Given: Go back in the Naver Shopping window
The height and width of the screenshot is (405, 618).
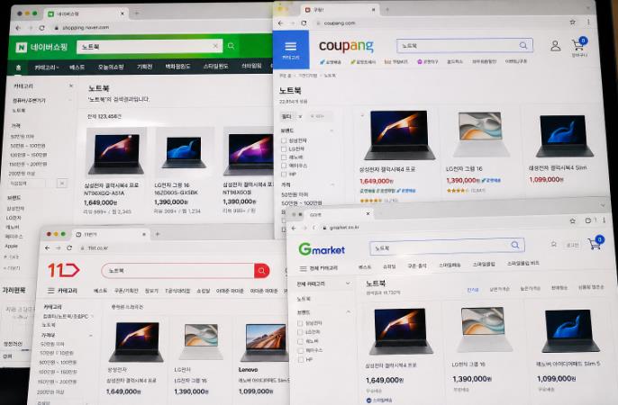Looking at the screenshot, I should 18,28.
